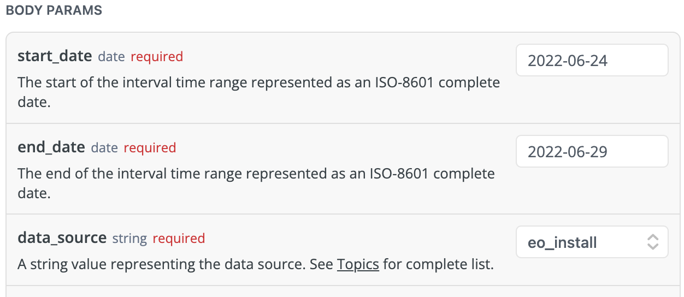Focus the start_date field showing 2022-06-24
Image resolution: width=684 pixels, height=297 pixels.
pyautogui.click(x=591, y=60)
